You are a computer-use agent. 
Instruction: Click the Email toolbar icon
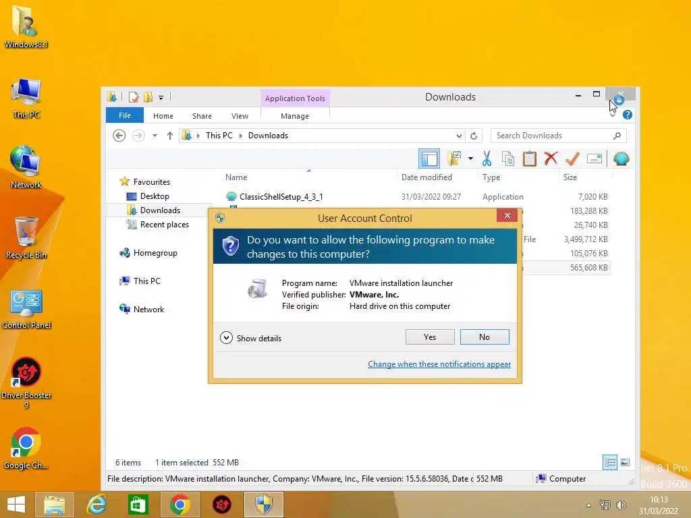tap(594, 159)
